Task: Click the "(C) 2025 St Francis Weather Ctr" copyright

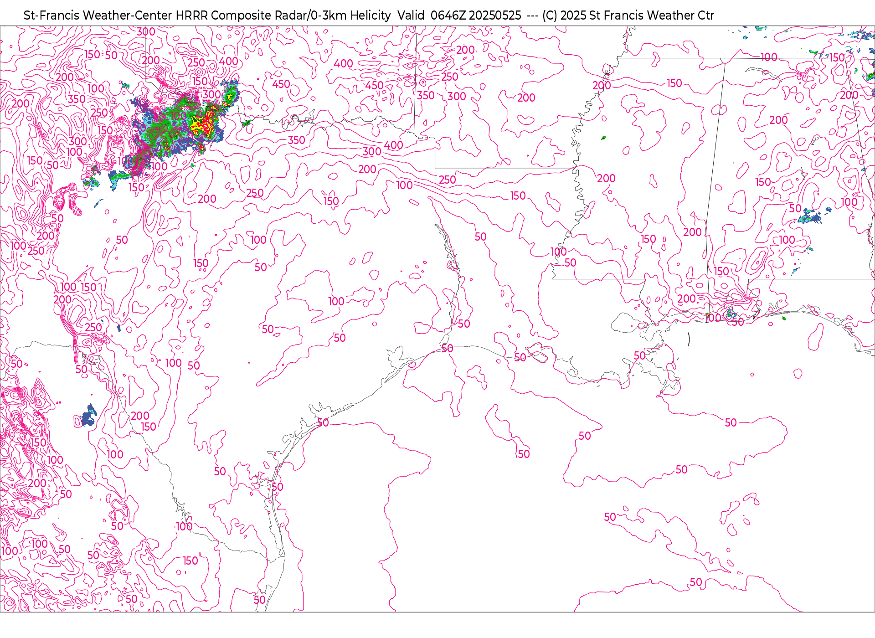Action: (628, 15)
